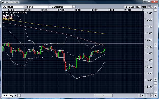Click the EUR/USD - 5 min window title
This screenshot has width=159, height=99.
pyautogui.click(x=12, y=2)
